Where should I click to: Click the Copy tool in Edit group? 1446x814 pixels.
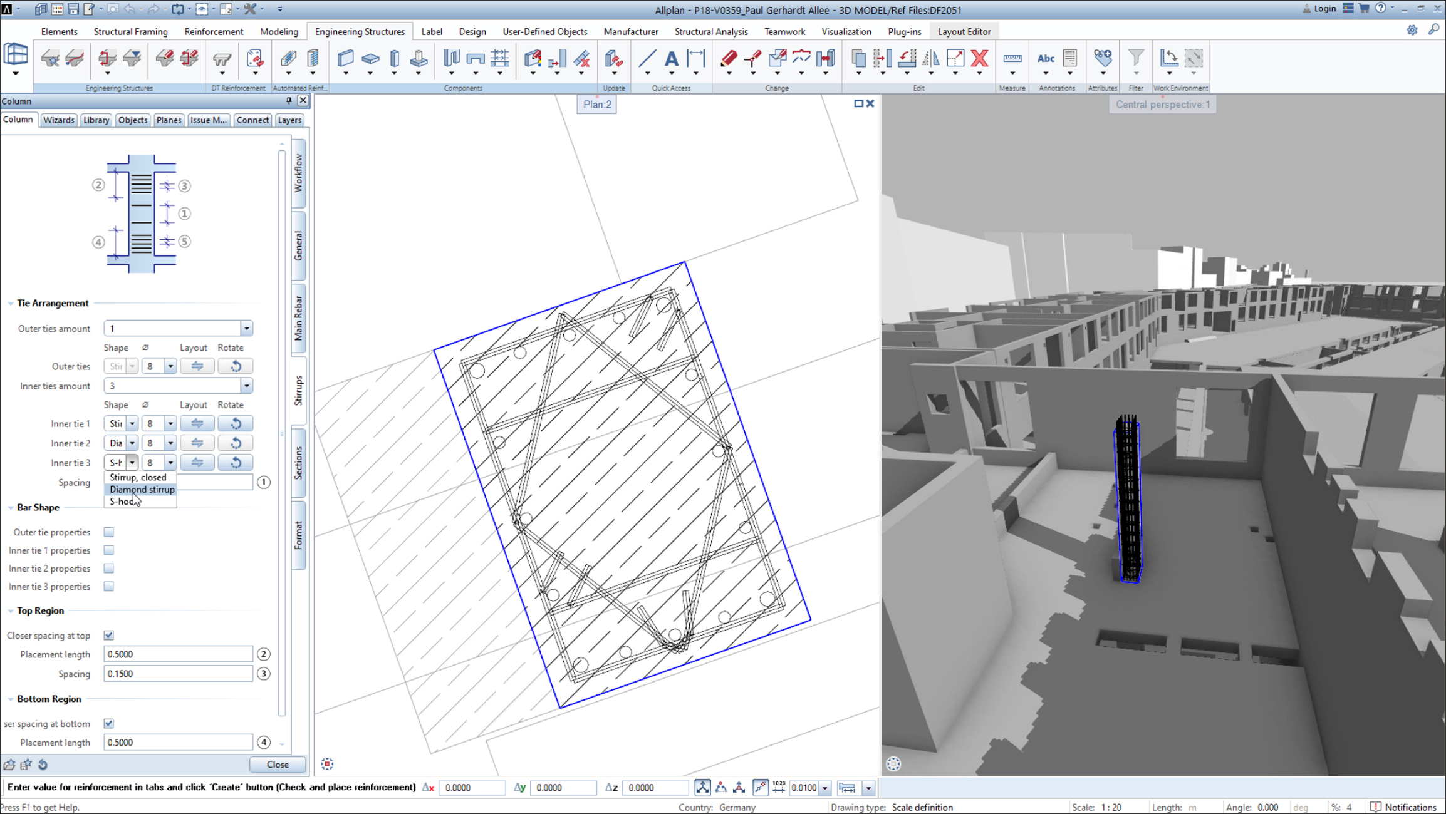click(858, 59)
